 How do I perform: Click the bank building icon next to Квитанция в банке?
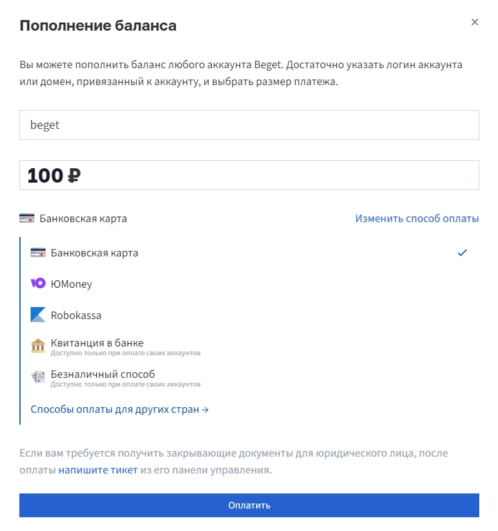[38, 345]
